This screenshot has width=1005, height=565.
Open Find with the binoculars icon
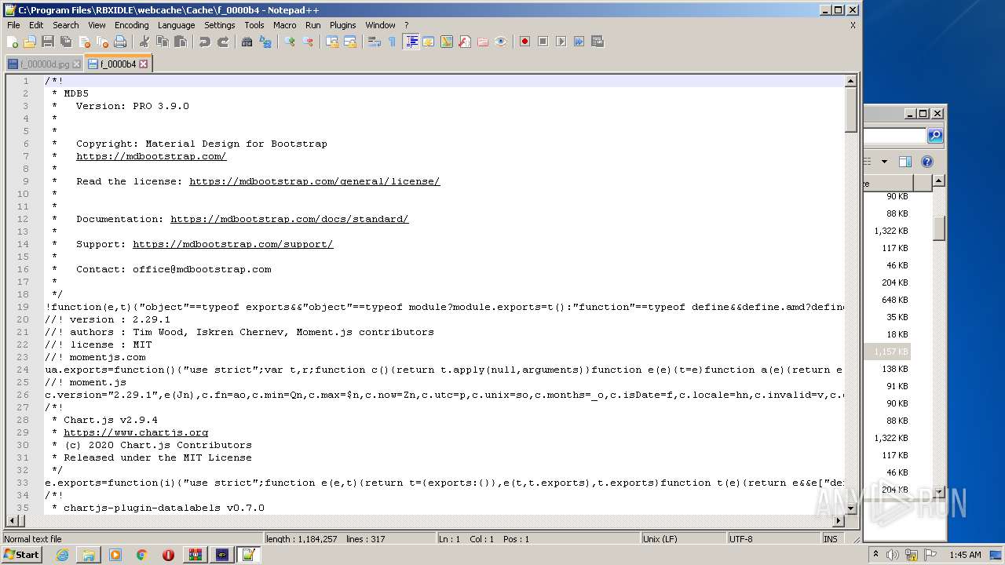click(247, 42)
